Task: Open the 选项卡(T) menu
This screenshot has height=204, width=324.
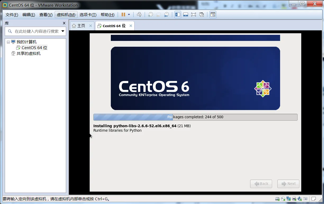Action: 88,15
